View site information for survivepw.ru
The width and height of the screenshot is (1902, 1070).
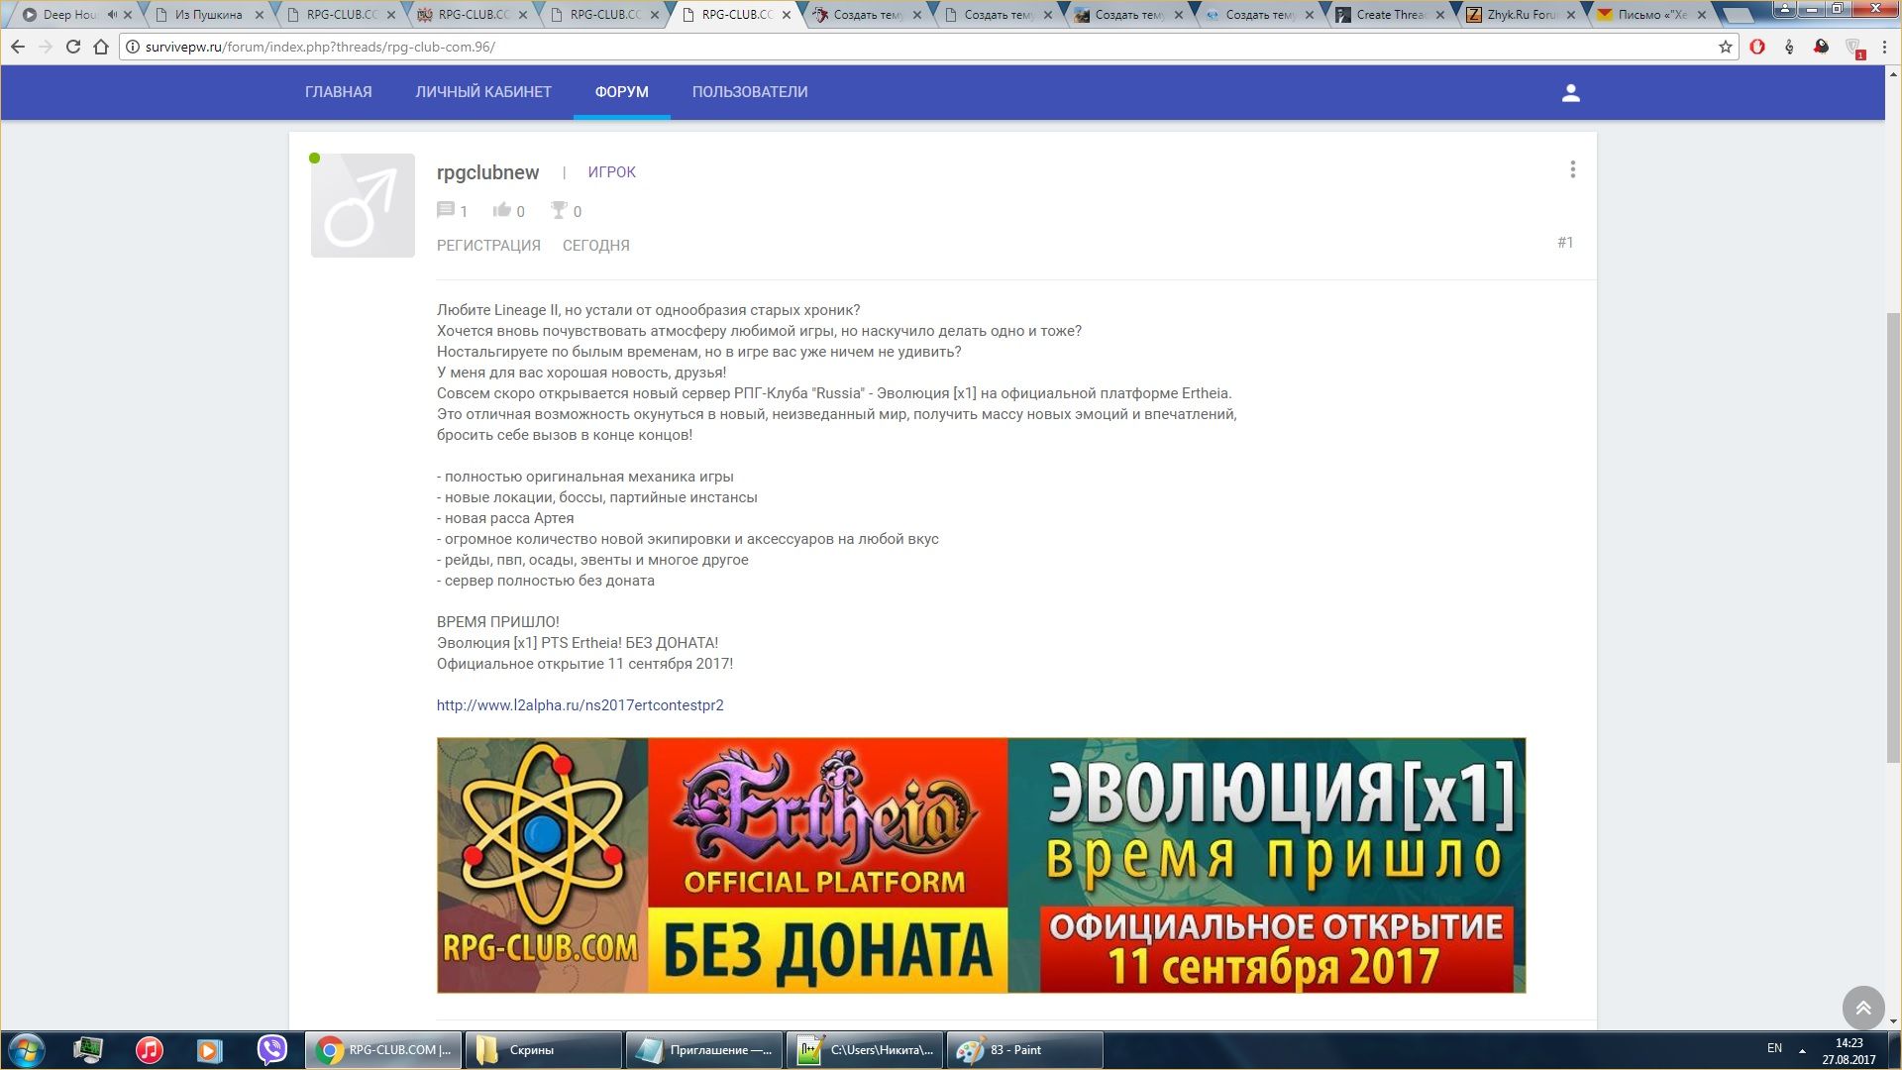(x=133, y=47)
